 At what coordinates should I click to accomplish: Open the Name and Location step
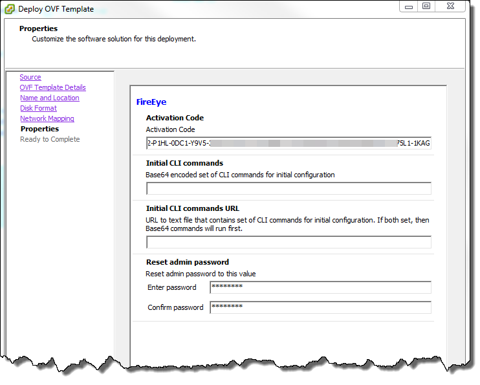click(x=50, y=98)
